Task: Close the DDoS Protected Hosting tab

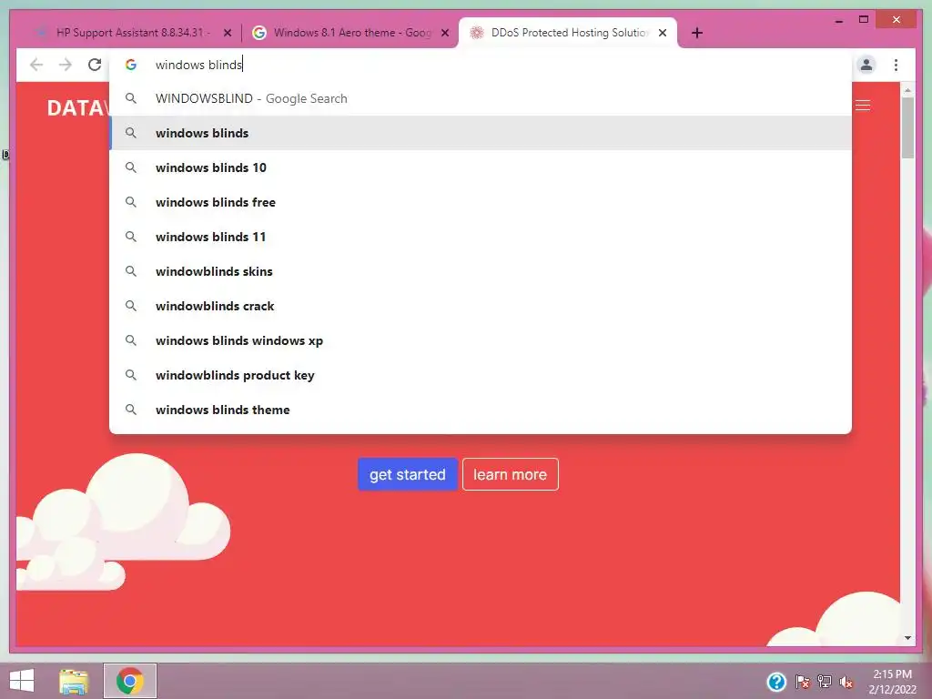Action: click(x=663, y=33)
